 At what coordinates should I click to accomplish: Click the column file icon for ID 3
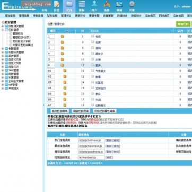(62, 42)
